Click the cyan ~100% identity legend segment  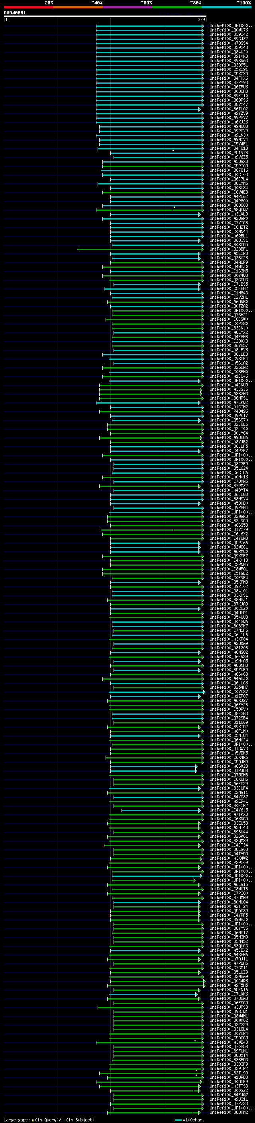(x=227, y=7)
